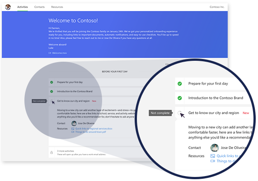Viewport: 258px width, 181px height.
Task: Collapse Get to know our city and region in the small page view
Action: coord(73,101)
